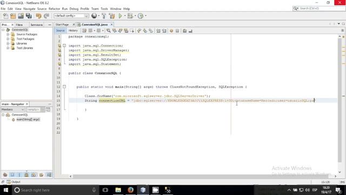Expand Libraries tree node
Screen dimensions: 346x195
(x=8, y=43)
